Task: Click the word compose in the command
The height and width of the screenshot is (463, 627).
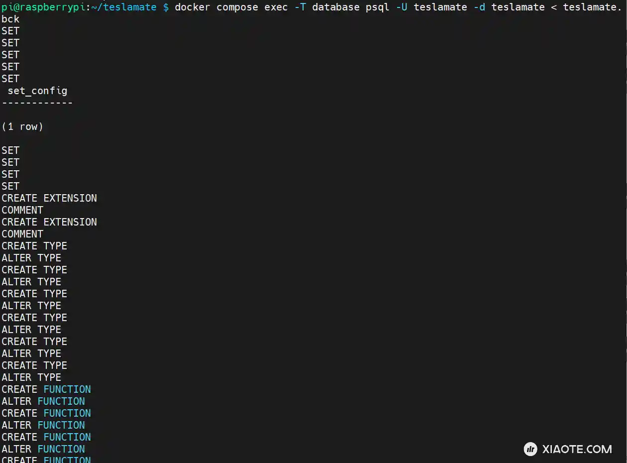Action: point(237,7)
